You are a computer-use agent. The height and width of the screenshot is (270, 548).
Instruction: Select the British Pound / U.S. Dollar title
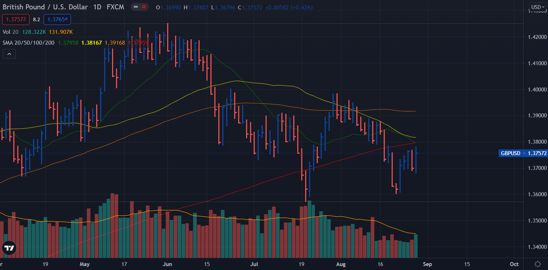tap(45, 7)
